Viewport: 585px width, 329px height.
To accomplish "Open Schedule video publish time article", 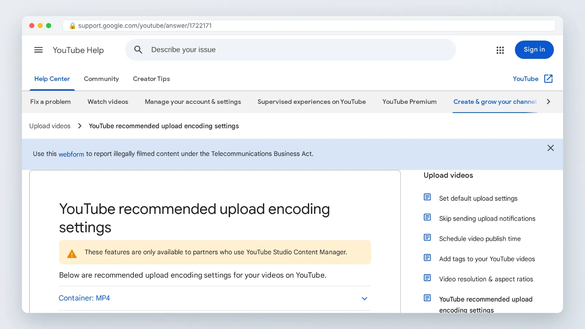I will point(480,238).
